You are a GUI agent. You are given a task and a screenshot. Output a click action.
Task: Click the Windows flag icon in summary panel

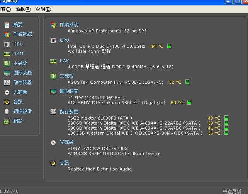[53, 25]
